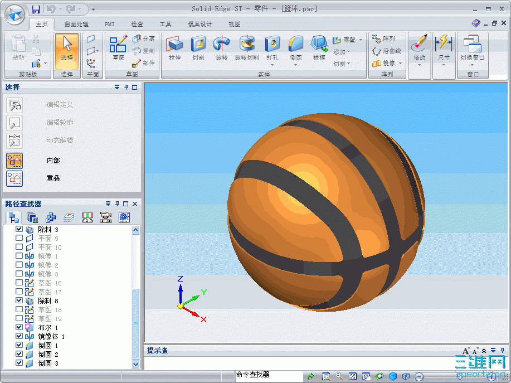Select the 拔模 draft tool
The width and height of the screenshot is (511, 383).
(x=319, y=49)
